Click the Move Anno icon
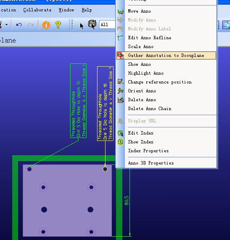 click(121, 12)
